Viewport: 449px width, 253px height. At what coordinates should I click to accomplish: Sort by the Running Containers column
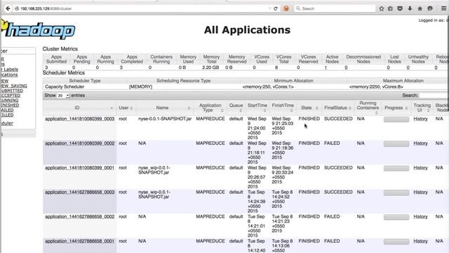[x=368, y=108]
